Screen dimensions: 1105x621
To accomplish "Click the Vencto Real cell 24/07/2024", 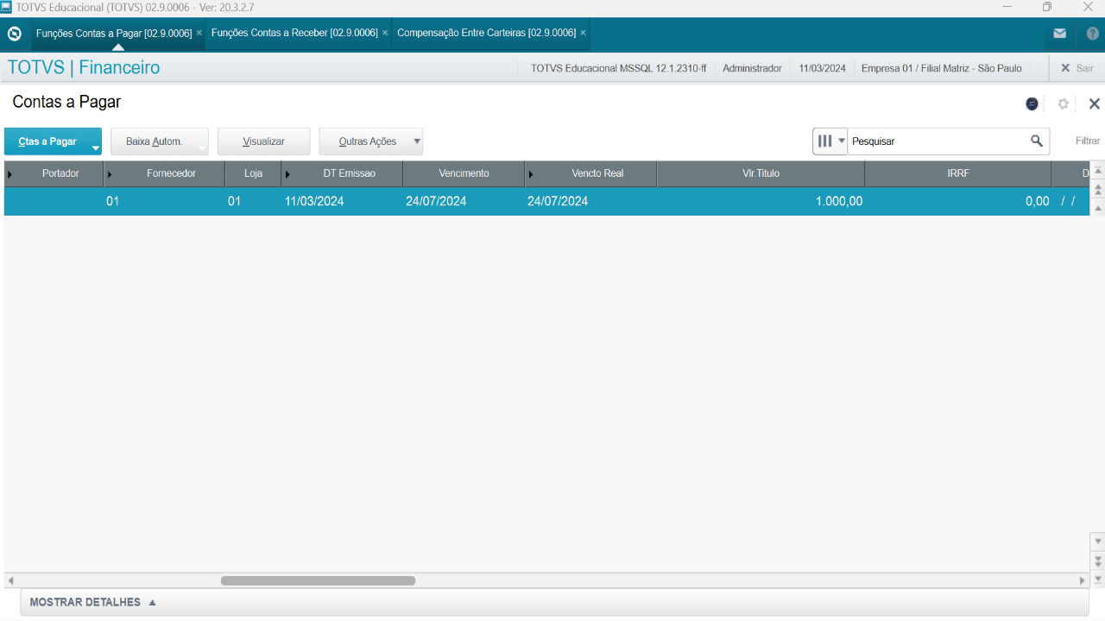I will (x=590, y=201).
